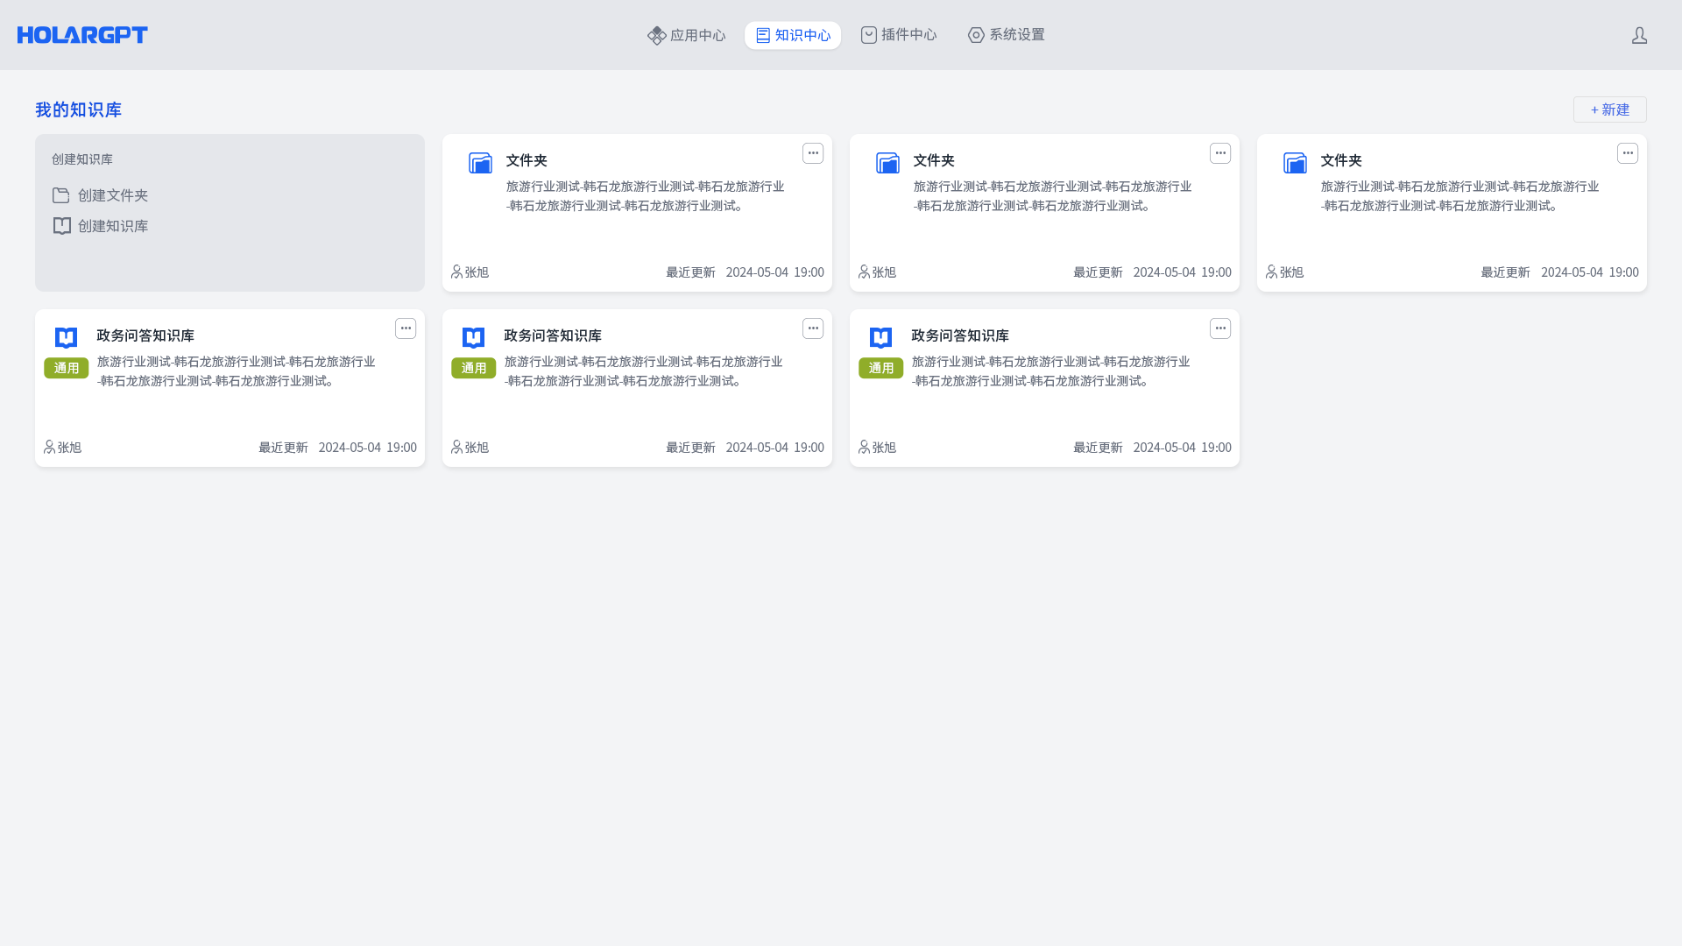Open more menu on middle 文件夹 card

coord(1220,153)
